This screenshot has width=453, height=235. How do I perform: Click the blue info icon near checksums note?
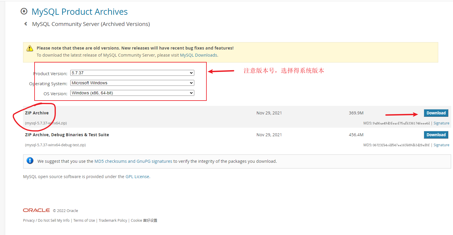30,161
